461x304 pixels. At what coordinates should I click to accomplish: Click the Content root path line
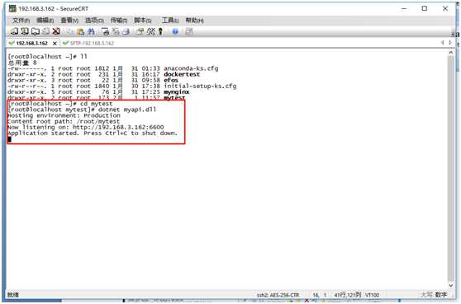(64, 121)
